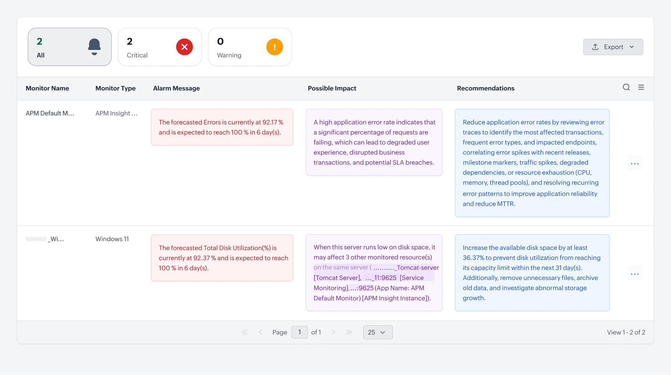Filter alarms by Warning card
671x375 pixels.
pyautogui.click(x=250, y=47)
